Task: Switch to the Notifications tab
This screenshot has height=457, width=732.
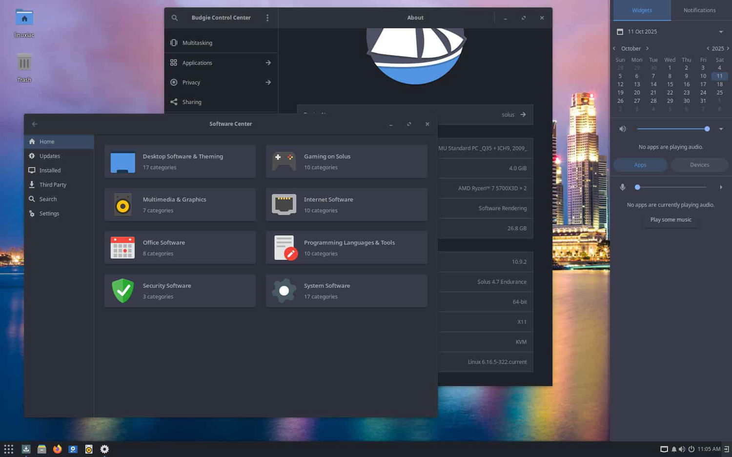Action: [x=699, y=10]
